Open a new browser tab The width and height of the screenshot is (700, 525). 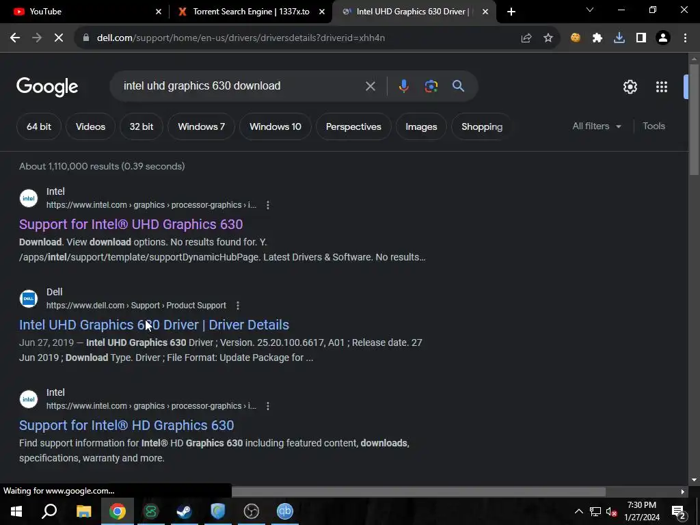[511, 12]
